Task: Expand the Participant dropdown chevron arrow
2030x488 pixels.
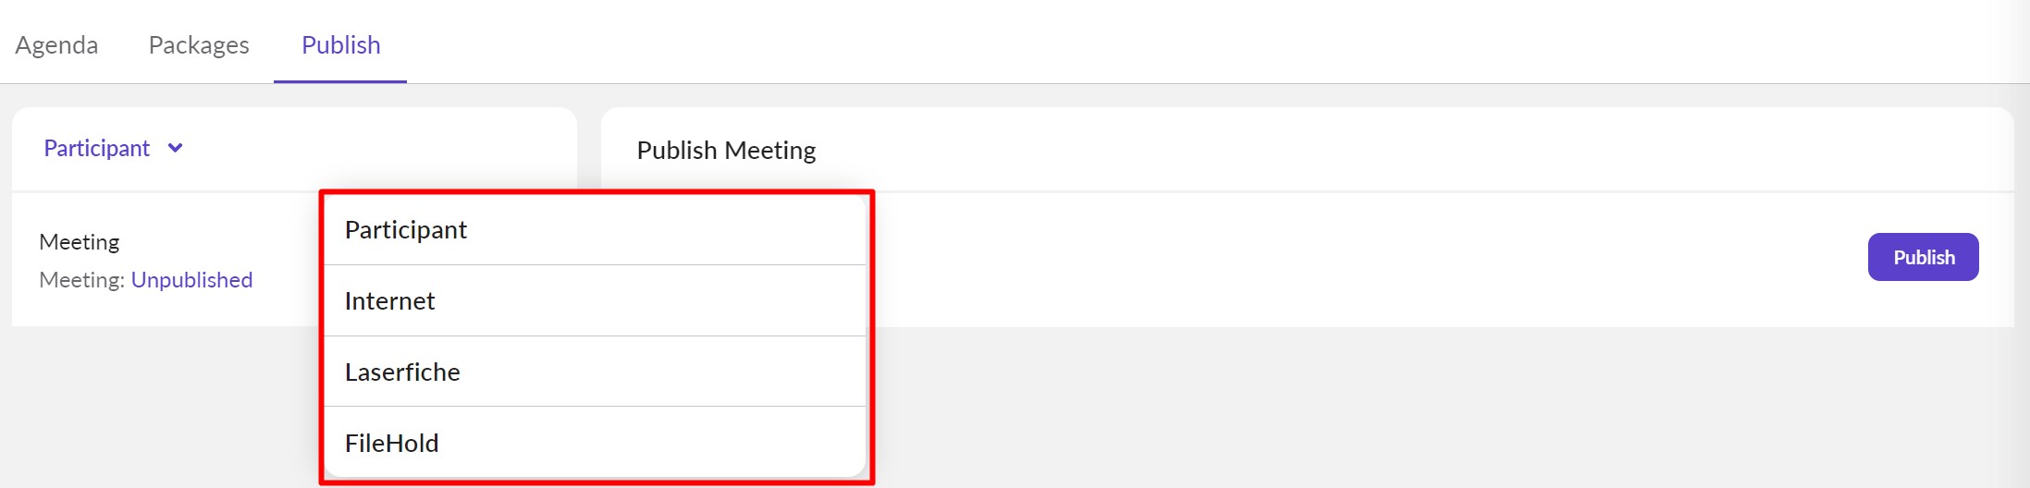Action: click(x=175, y=148)
